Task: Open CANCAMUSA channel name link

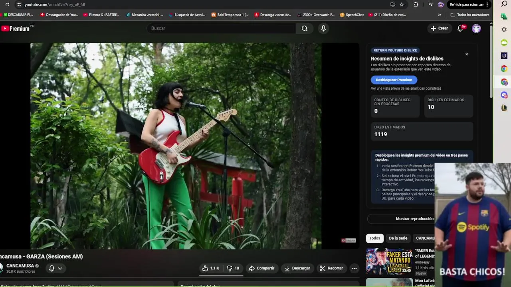Action: (x=20, y=266)
